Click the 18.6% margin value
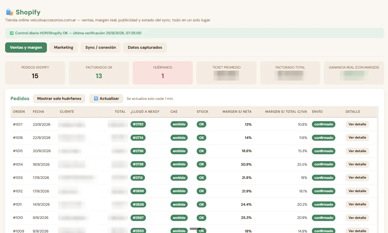Screen dimensions: 388x233 pyautogui.click(x=247, y=151)
